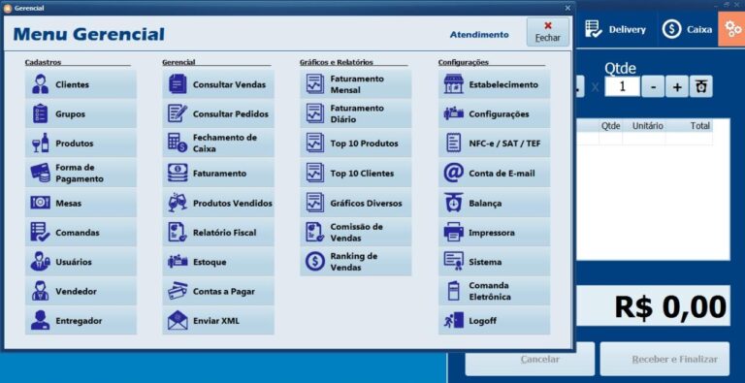This screenshot has height=383, width=745.
Task: Open Conta de E-mail settings
Action: [494, 173]
